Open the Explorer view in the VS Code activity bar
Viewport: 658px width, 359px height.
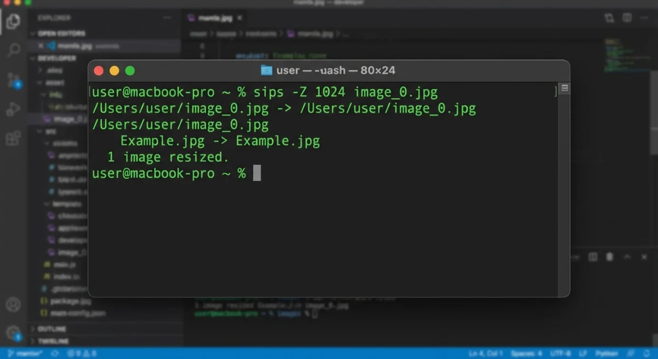click(13, 21)
